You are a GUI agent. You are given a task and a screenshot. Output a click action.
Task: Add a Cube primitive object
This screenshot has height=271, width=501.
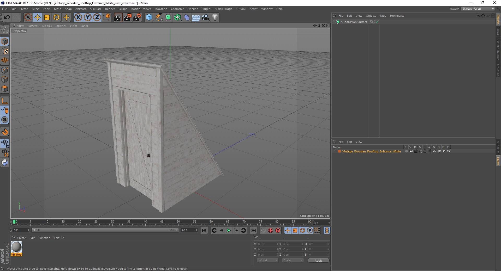point(149,17)
